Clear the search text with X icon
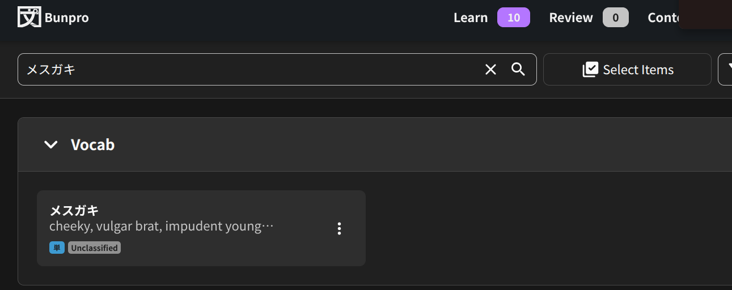 (x=490, y=70)
